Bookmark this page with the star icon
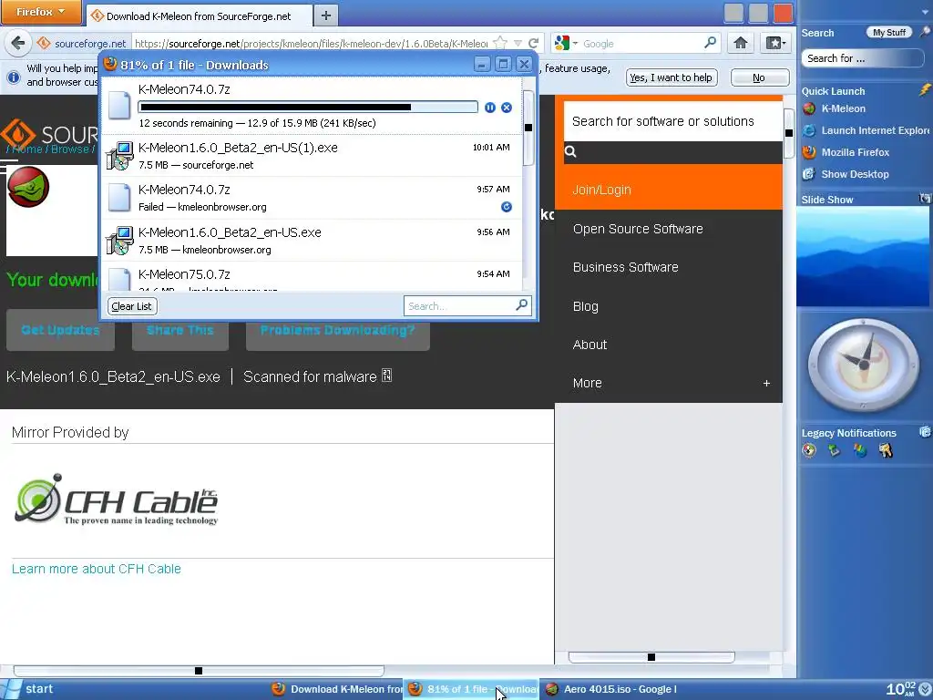Screen dimensions: 933x700 click(x=500, y=43)
